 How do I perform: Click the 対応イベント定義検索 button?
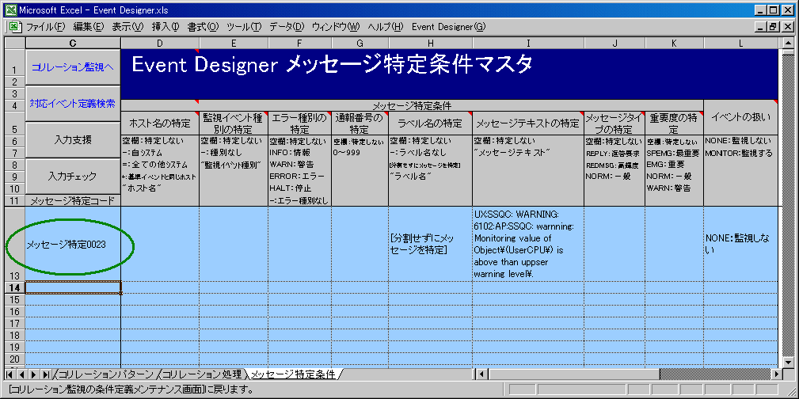click(73, 104)
